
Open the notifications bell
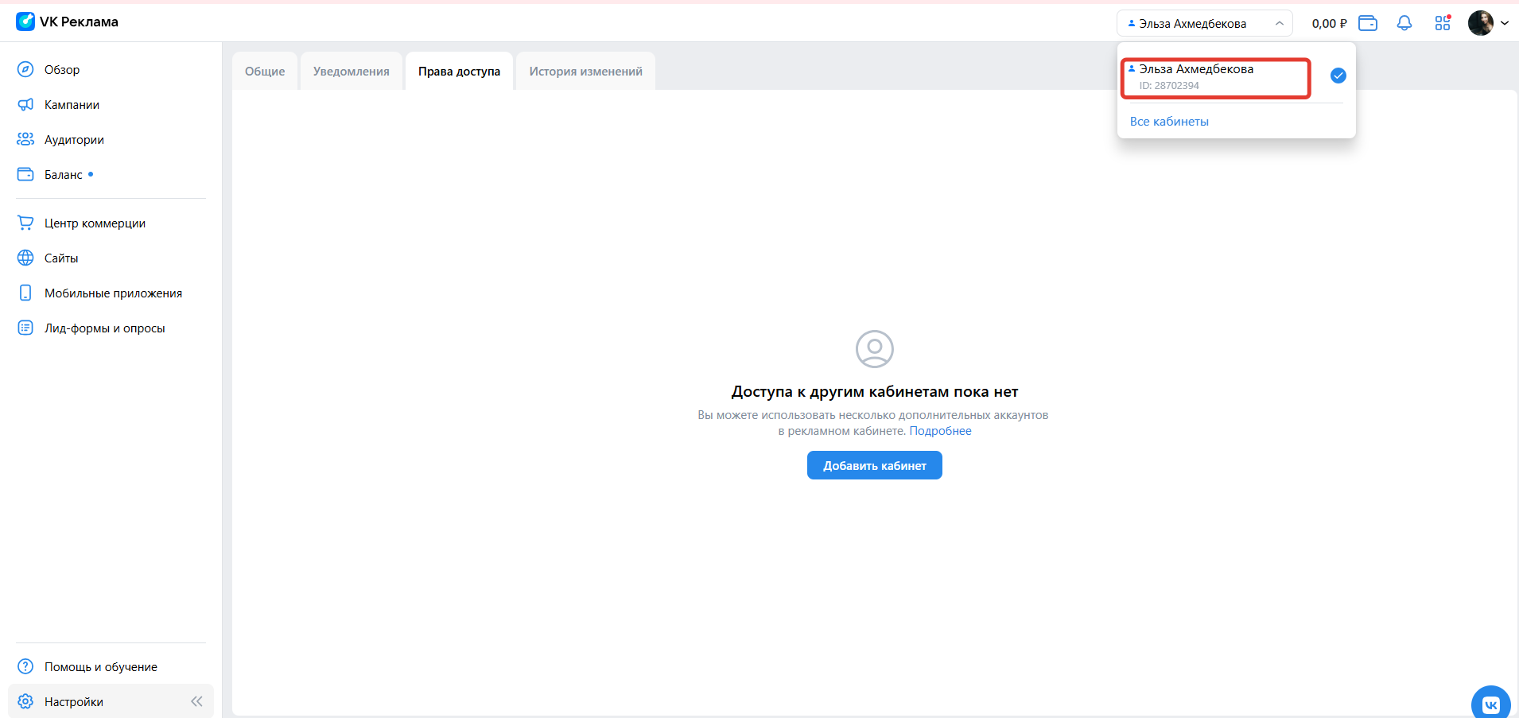(x=1404, y=23)
